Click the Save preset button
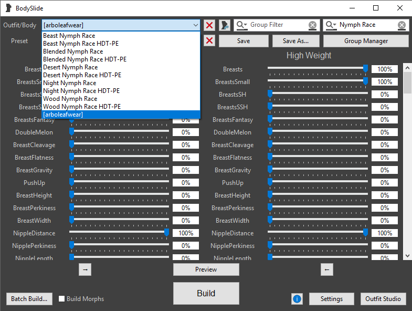412x311 pixels. click(244, 41)
